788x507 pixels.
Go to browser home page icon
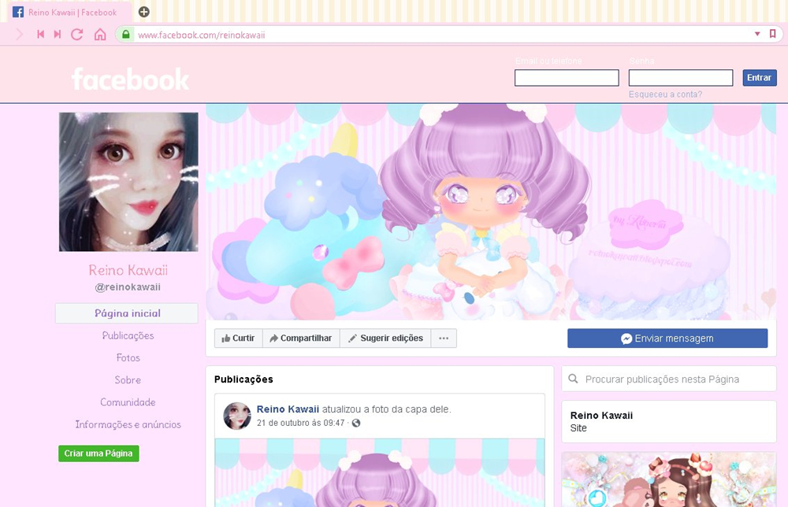click(100, 34)
